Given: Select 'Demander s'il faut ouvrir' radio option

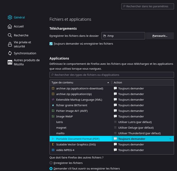Looking at the screenshot, I should coord(51,169).
